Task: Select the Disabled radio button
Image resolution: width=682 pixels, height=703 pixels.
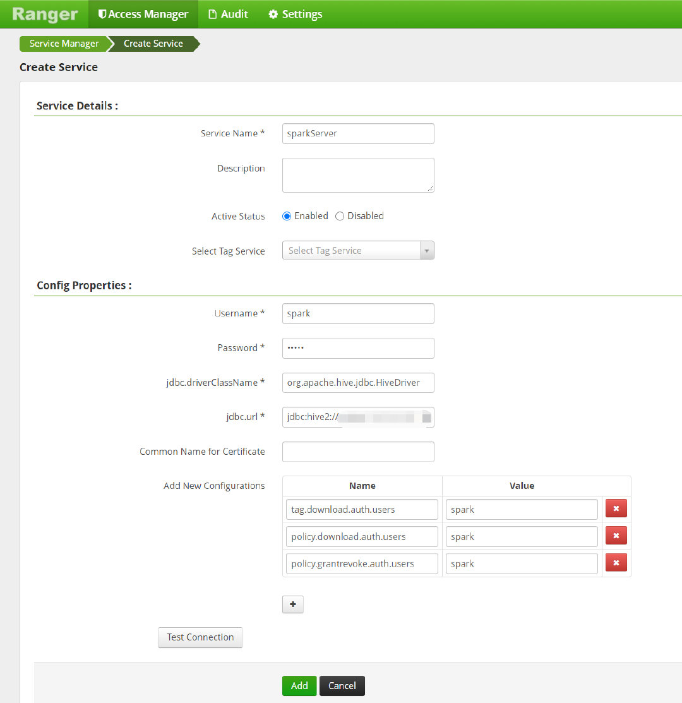Action: click(340, 216)
